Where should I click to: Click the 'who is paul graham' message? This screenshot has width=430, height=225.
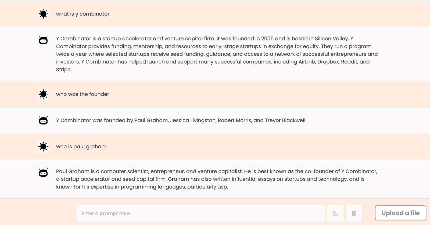pos(81,147)
